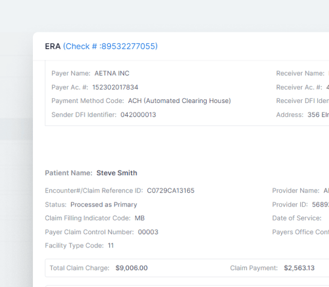Click ACH (Automated Clearing House) payment method

tap(179, 101)
